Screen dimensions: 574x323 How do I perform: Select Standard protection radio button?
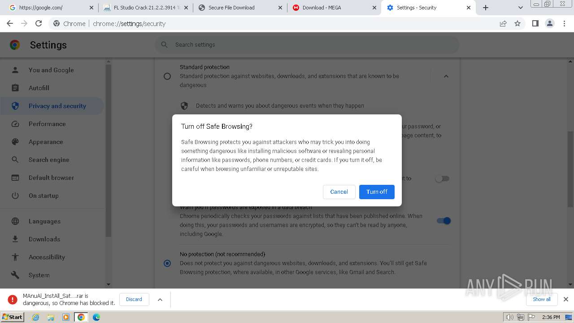coord(167,76)
